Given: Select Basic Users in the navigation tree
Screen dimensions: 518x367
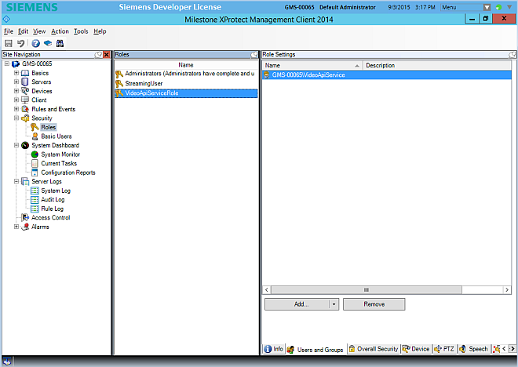Looking at the screenshot, I should pos(56,136).
